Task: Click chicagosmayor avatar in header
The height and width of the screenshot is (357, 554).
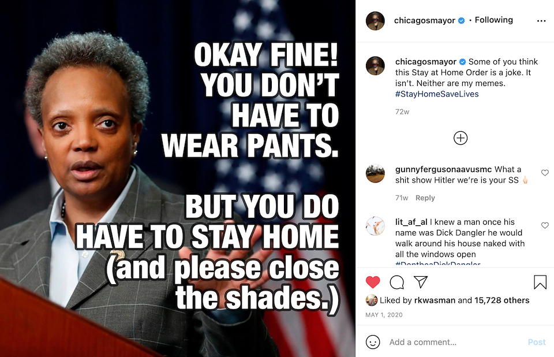Action: 375,21
